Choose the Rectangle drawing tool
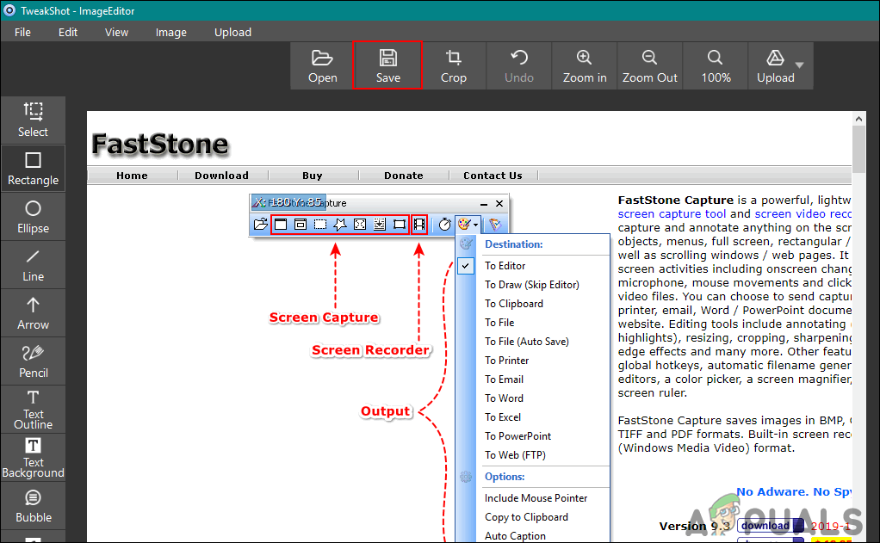This screenshot has width=880, height=543. tap(33, 169)
